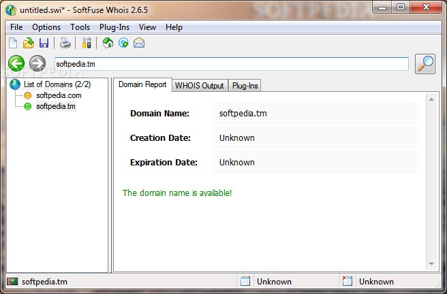Screen dimensions: 447x294
Task: Go back with the green arrow button
Action: pyautogui.click(x=16, y=63)
